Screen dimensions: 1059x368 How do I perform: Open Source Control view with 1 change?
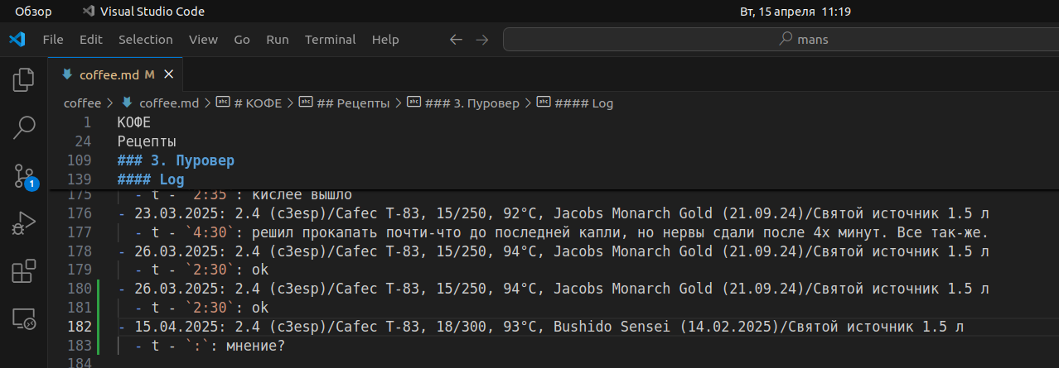pos(24,175)
